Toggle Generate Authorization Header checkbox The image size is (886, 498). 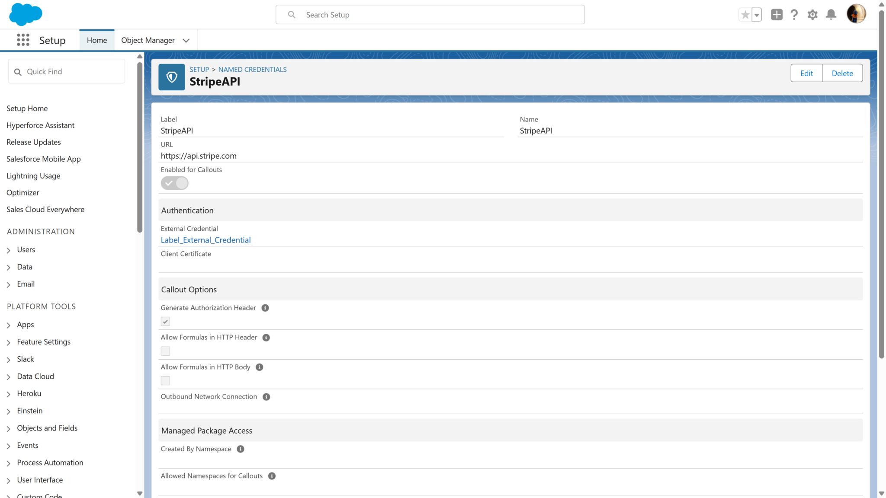165,322
